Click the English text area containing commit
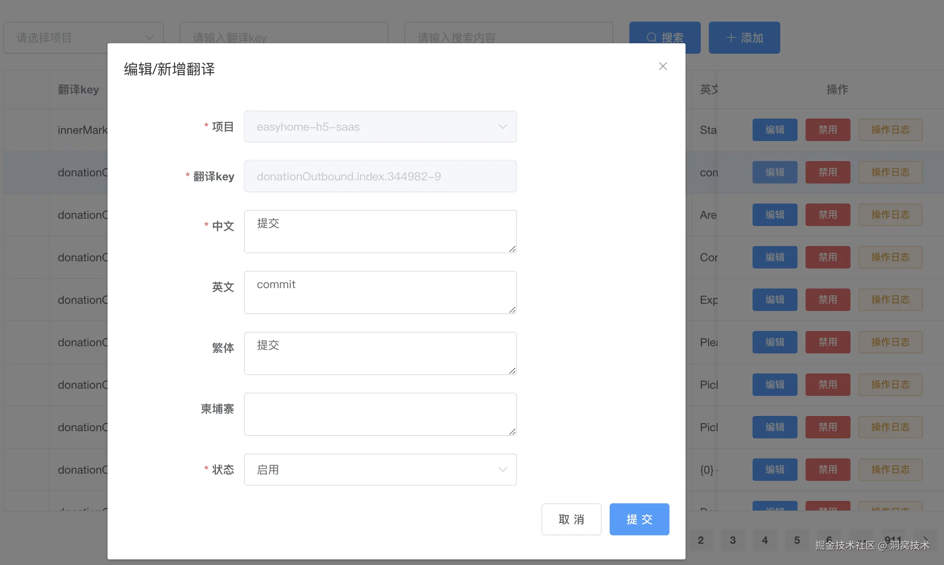 point(380,293)
